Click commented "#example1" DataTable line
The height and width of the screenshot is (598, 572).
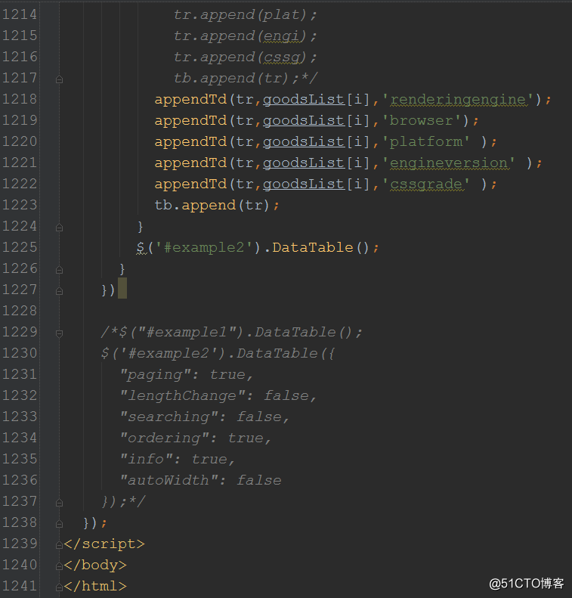pos(231,332)
